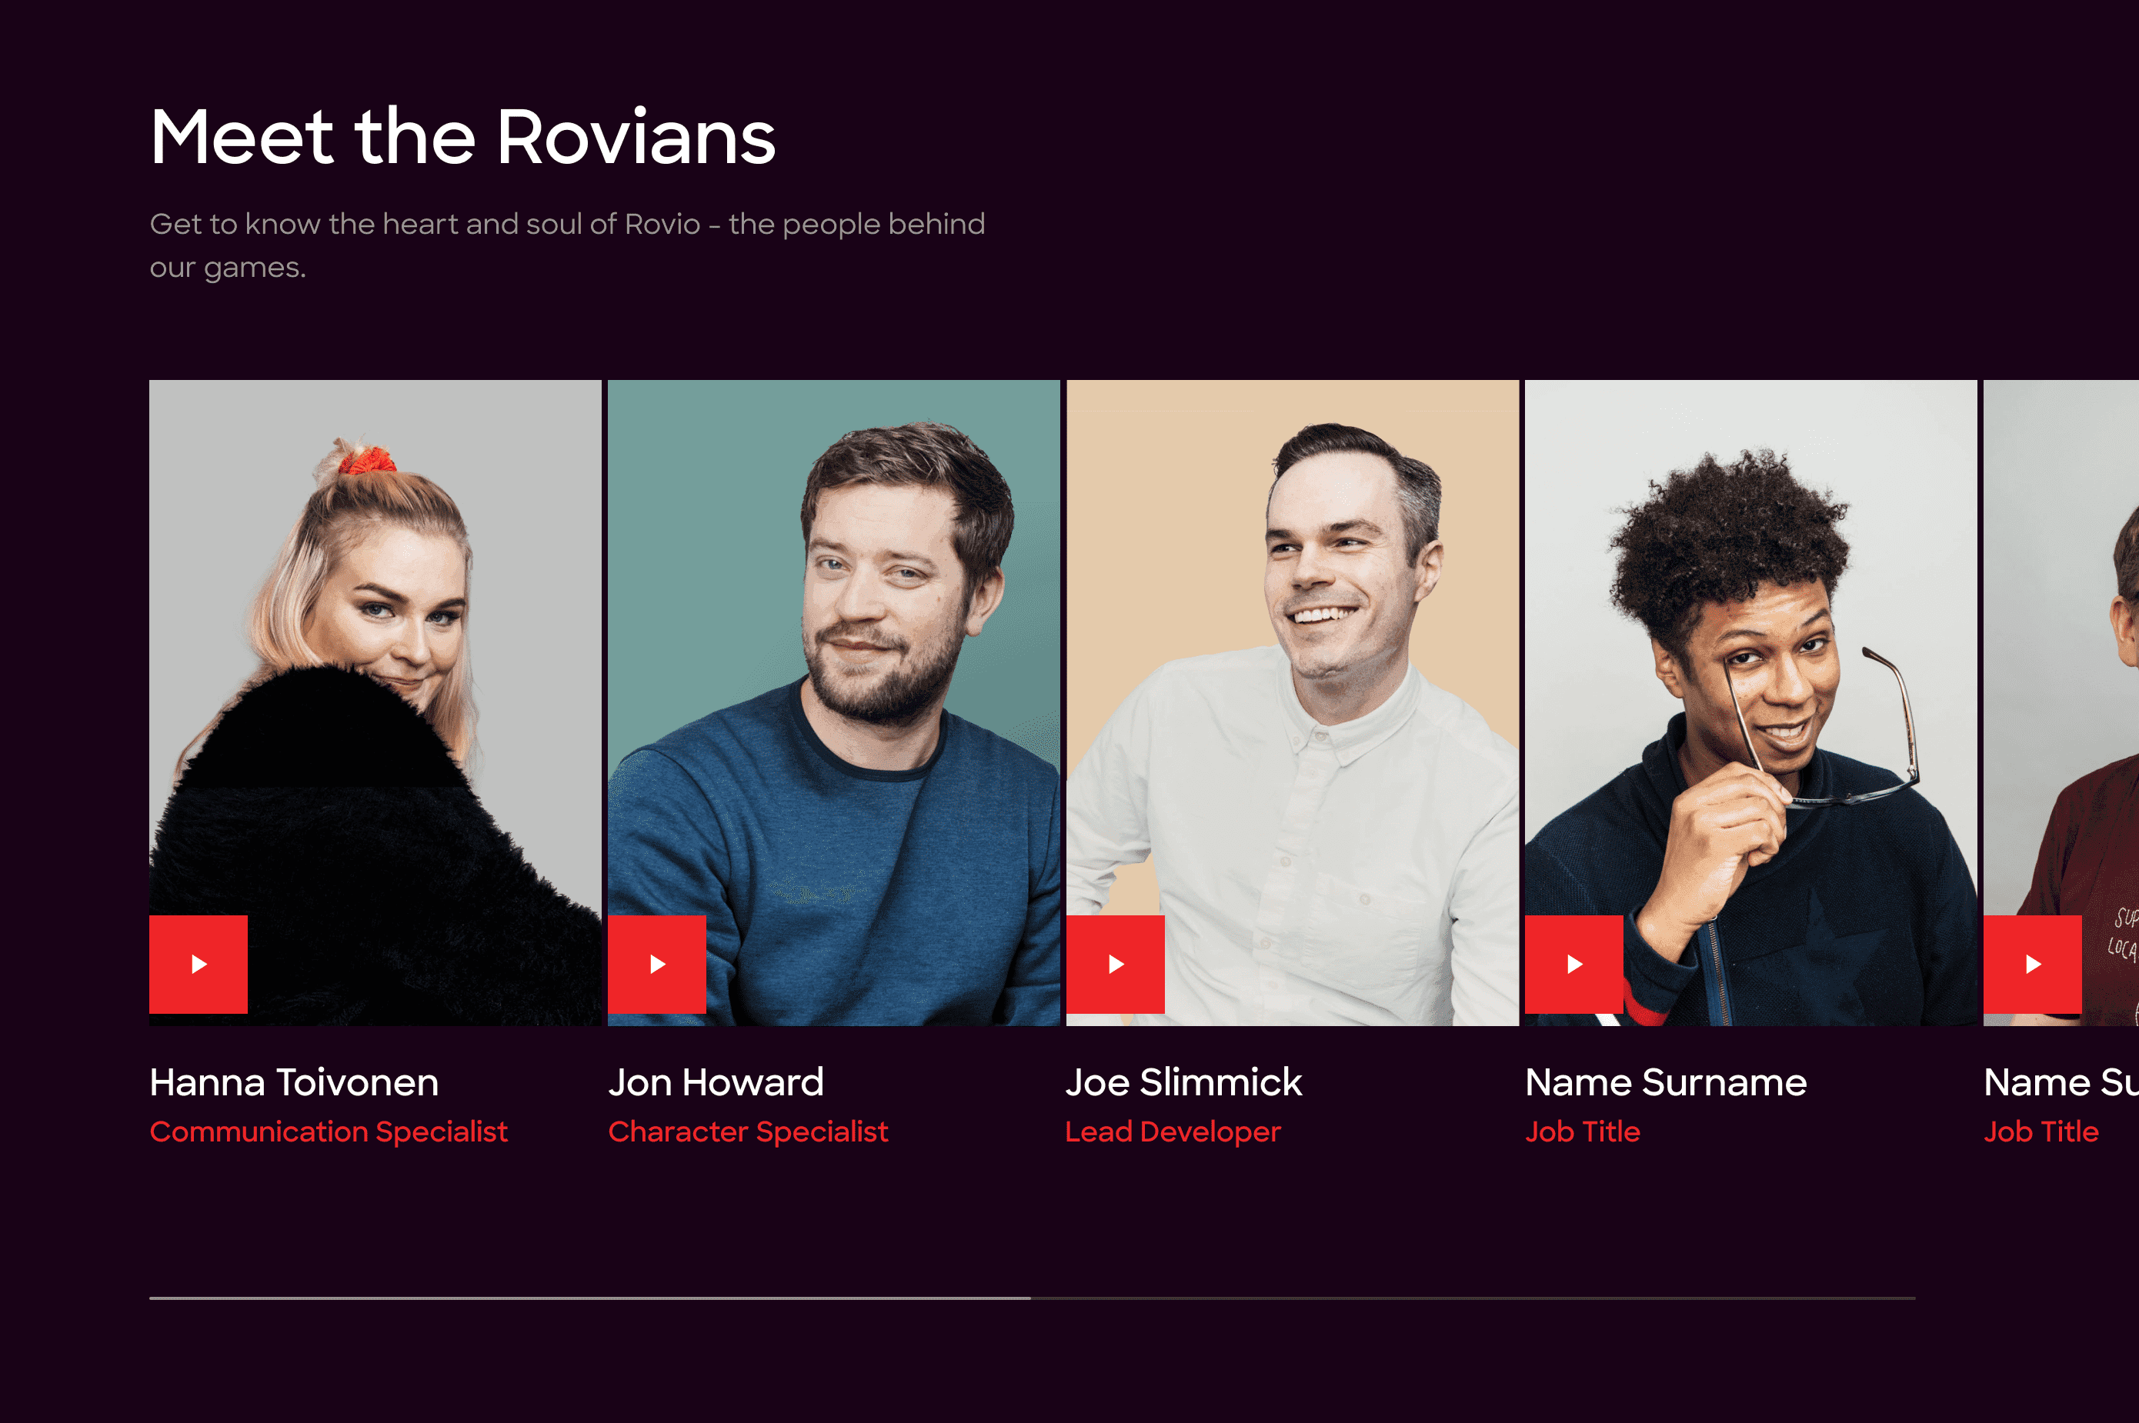Click the fourth card's Name Surname text
The height and width of the screenshot is (1423, 2139).
[x=1666, y=1081]
